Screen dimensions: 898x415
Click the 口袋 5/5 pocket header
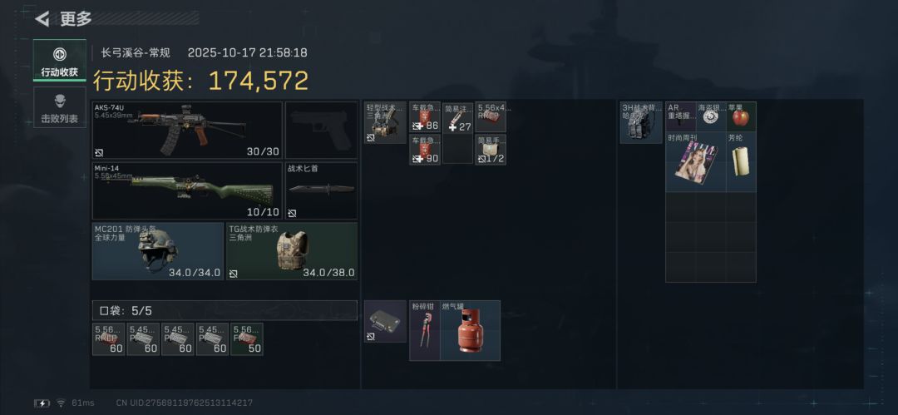click(x=224, y=311)
